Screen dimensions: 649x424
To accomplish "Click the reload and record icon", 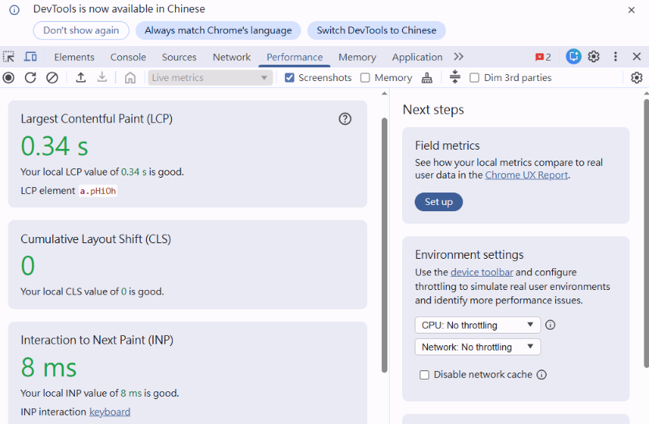I will point(30,78).
